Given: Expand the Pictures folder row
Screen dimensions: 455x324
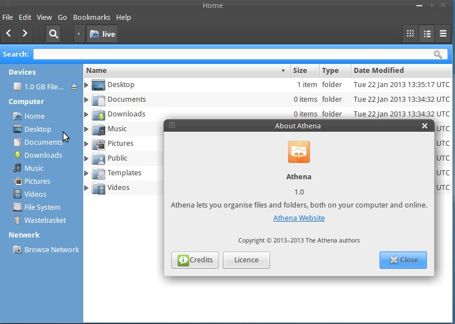Looking at the screenshot, I should (x=86, y=144).
